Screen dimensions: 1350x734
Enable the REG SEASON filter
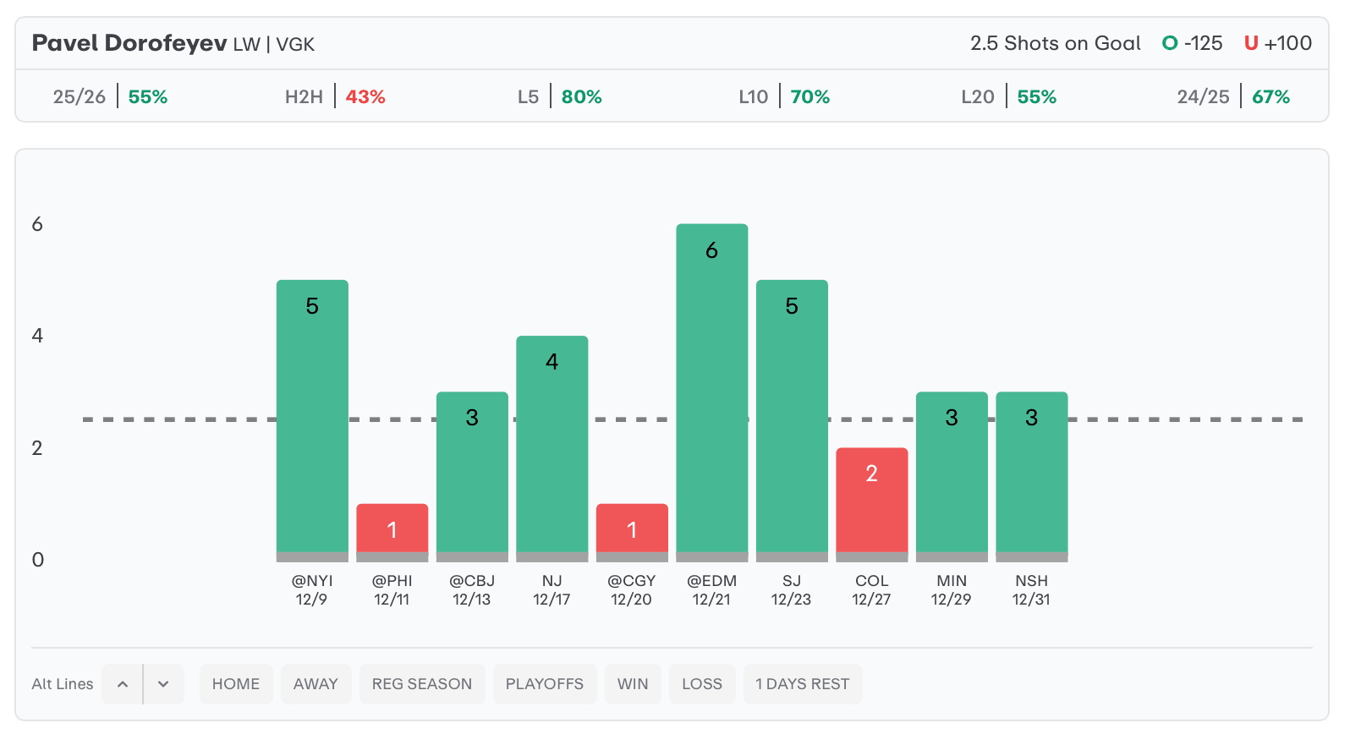point(422,684)
